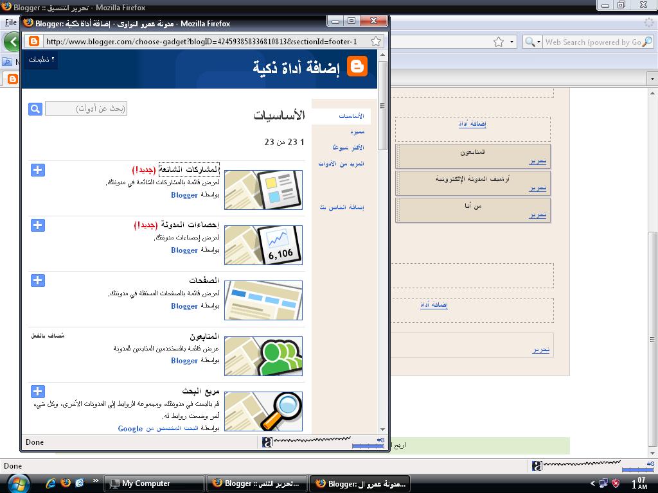
Task: Switch to My Computer taskbar button
Action: pos(154,483)
